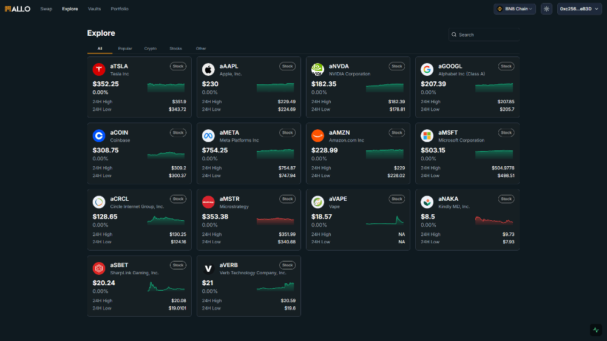Open the 0xc256...eB3D wallet dropdown
Screen dimensions: 607x341
pyautogui.click(x=579, y=9)
